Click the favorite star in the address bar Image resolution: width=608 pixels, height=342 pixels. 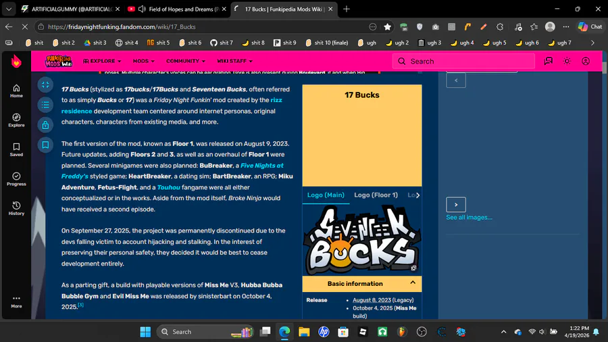click(387, 27)
